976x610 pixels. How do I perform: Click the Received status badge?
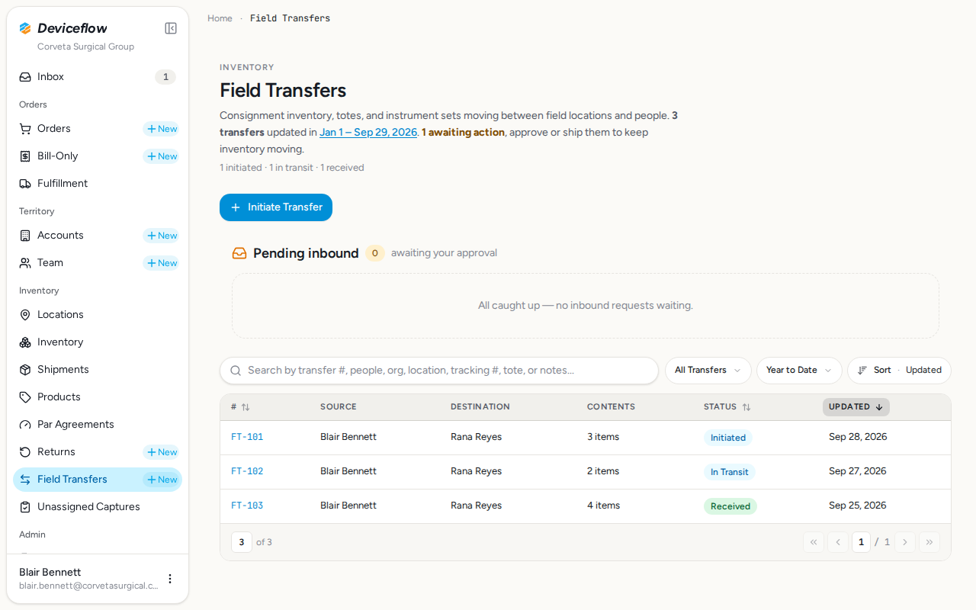(x=730, y=506)
